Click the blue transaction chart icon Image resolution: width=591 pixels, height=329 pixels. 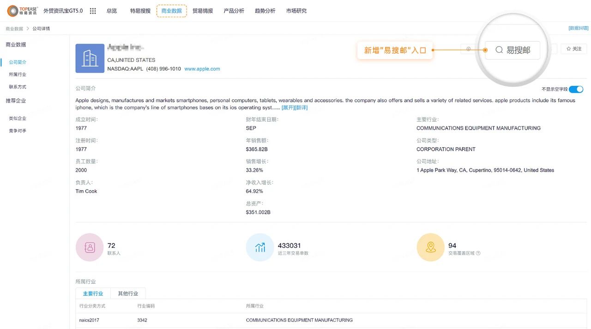(x=260, y=247)
